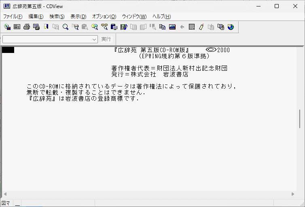Click the copy documents toolbar icon
This screenshot has height=207, width=305.
coord(163,27)
